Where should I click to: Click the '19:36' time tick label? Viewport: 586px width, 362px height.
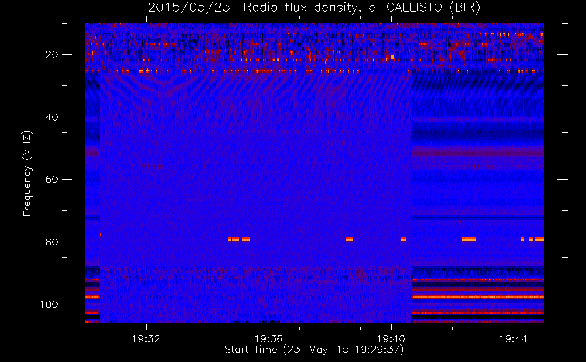269,339
